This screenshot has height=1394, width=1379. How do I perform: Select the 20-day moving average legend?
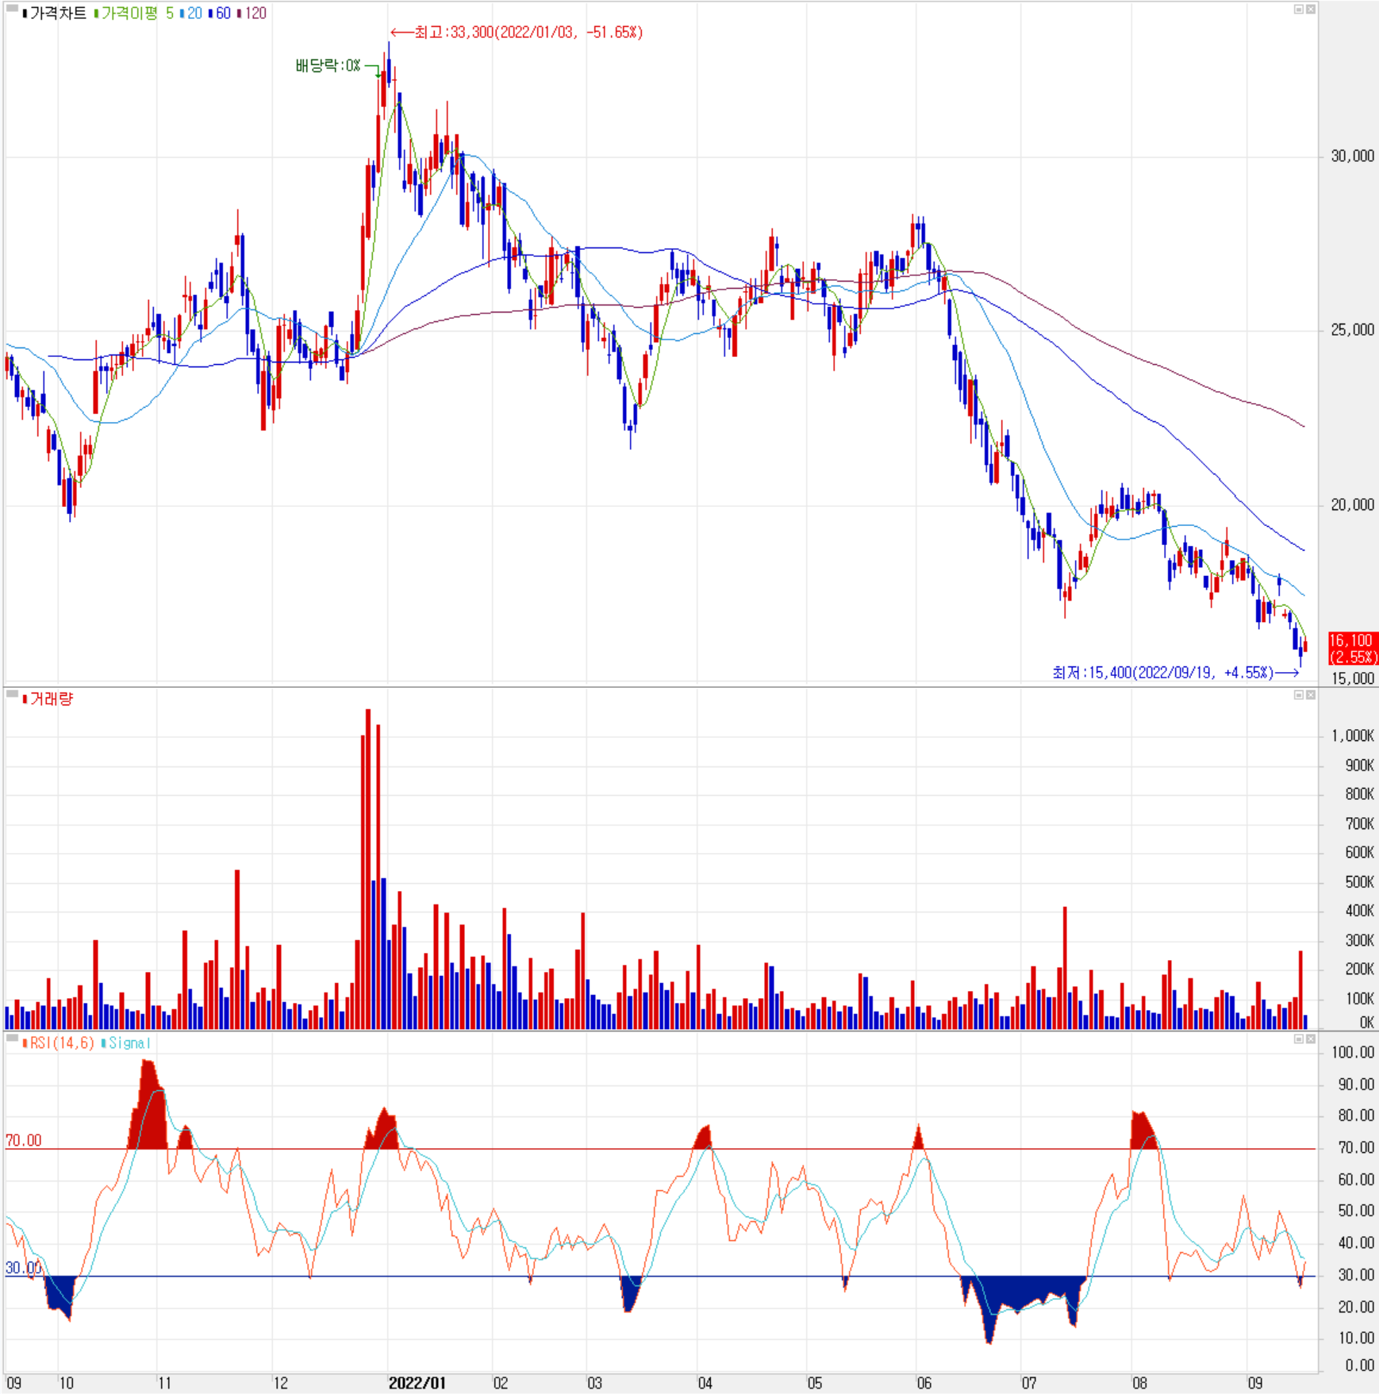point(191,13)
